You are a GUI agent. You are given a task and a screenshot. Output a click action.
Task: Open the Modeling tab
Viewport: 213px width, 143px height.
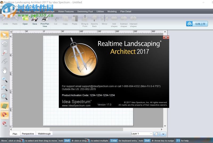click(x=112, y=11)
